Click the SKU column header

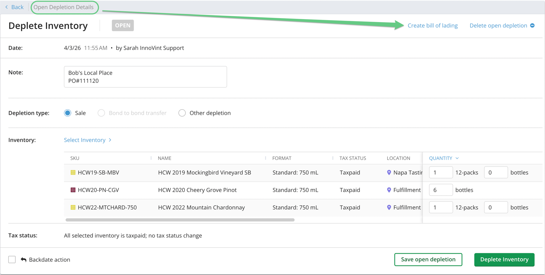pos(75,158)
